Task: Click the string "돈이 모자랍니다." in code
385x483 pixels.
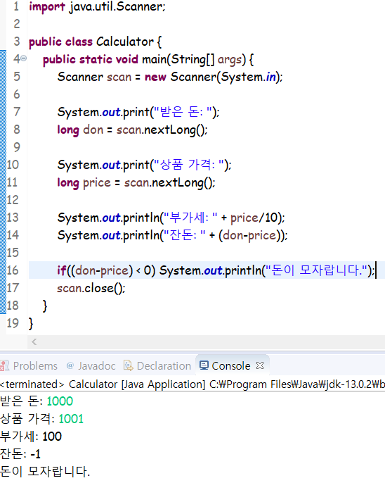Action: pos(316,270)
